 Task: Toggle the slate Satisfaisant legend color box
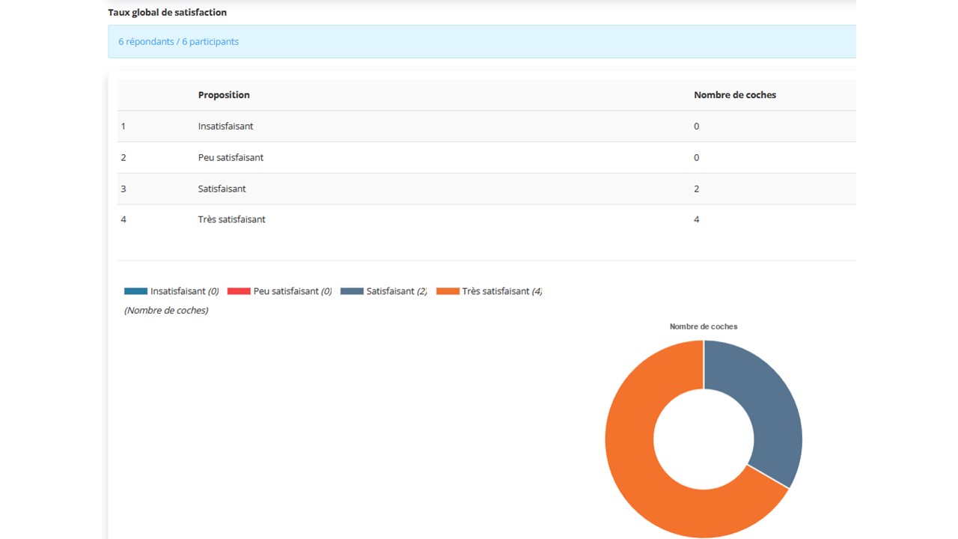pyautogui.click(x=352, y=291)
